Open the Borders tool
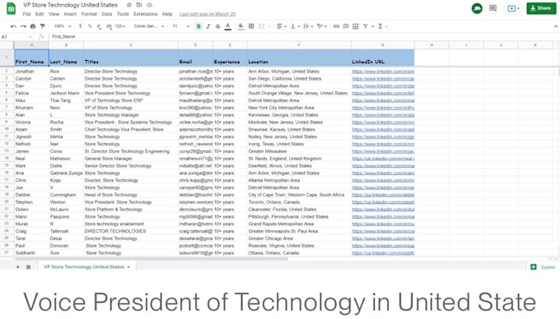 pos(251,26)
